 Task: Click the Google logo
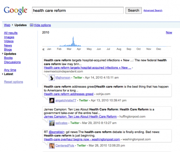pos(15,10)
